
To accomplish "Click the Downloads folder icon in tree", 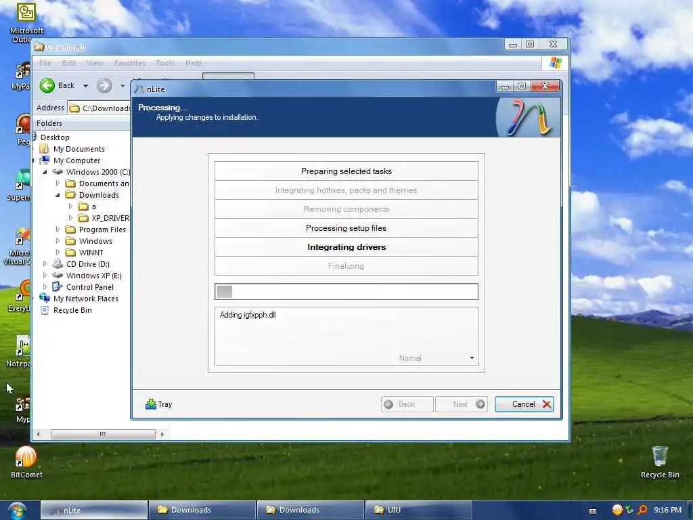I will pyautogui.click(x=70, y=194).
